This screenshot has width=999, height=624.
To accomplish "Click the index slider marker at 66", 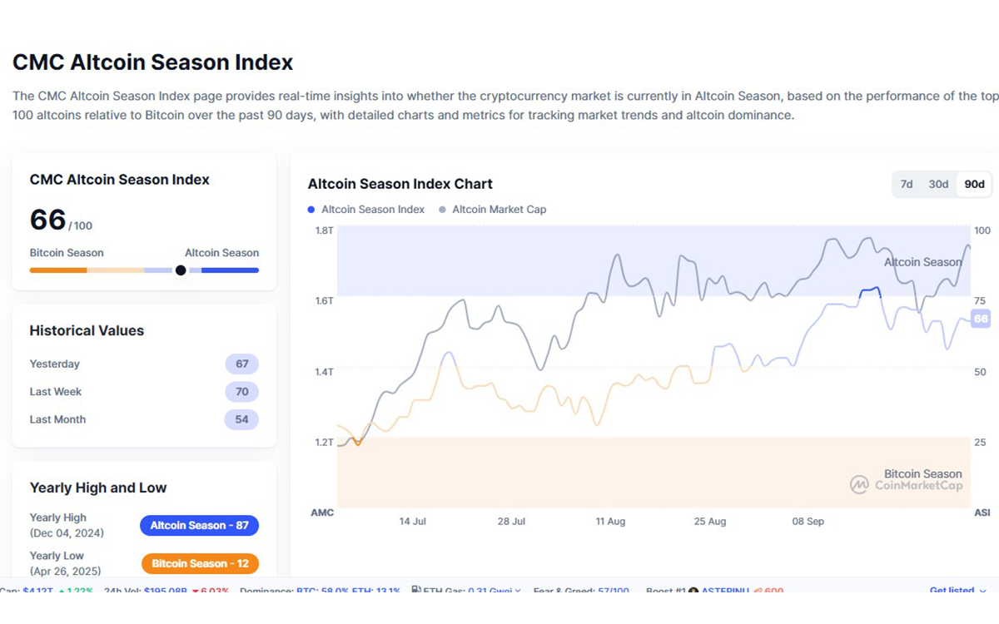I will click(x=180, y=270).
